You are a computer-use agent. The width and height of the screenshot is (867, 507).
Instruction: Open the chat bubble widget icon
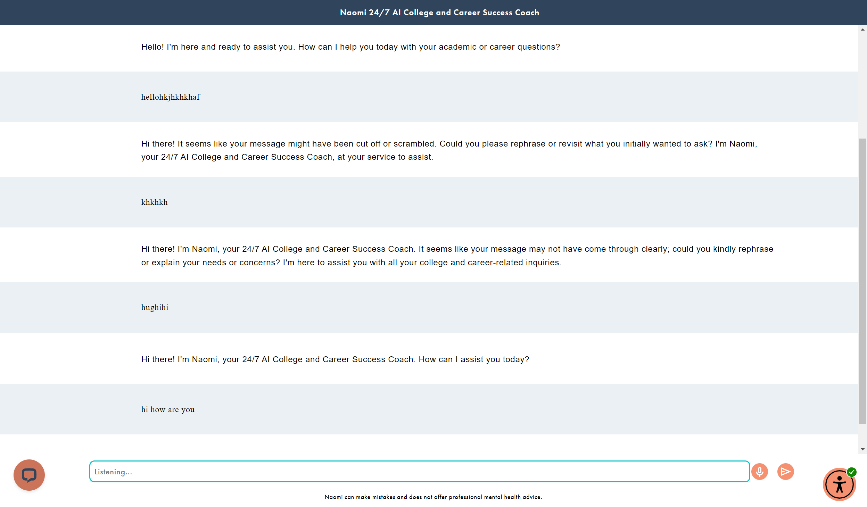pyautogui.click(x=29, y=475)
